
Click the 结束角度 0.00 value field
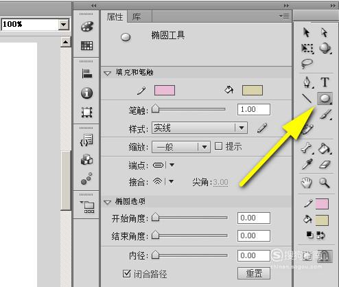254,236
